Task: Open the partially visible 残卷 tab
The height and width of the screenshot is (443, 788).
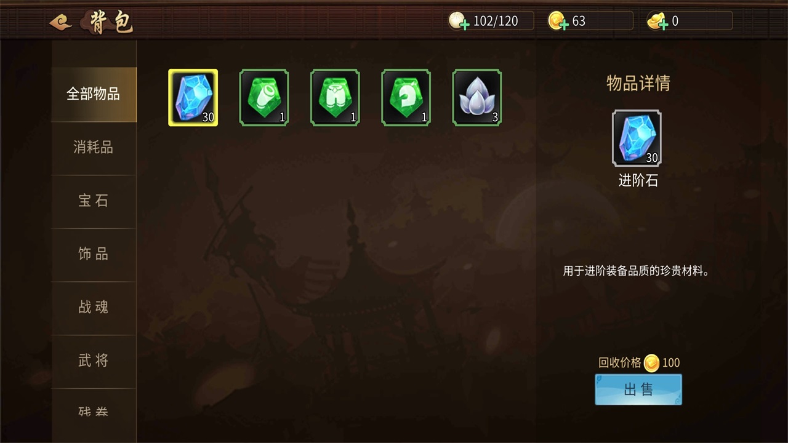Action: (x=94, y=411)
